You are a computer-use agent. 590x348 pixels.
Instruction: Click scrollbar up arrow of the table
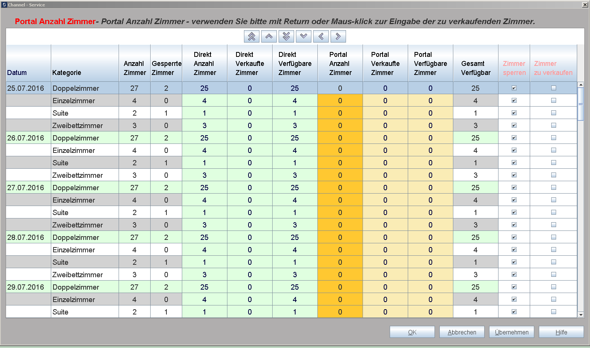581,85
